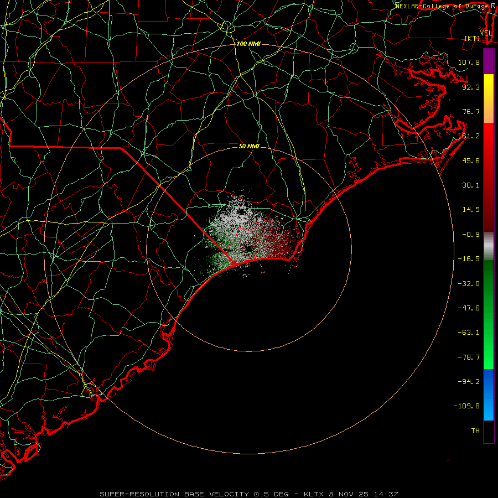Click the -78.7 velocity scale value
Viewport: 498px width, 498px height.
tap(469, 357)
